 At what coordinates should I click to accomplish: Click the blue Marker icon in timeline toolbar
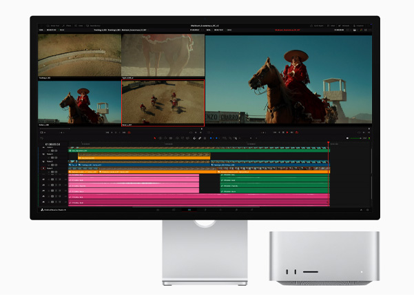pos(216,138)
